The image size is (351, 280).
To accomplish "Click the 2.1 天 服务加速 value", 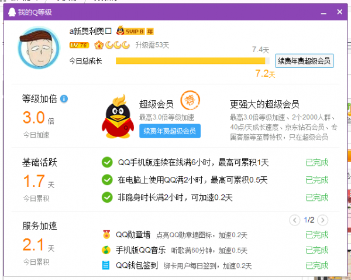I will pyautogui.click(x=38, y=245).
